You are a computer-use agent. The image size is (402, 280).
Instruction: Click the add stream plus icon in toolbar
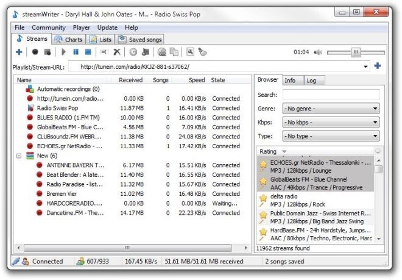tap(19, 52)
